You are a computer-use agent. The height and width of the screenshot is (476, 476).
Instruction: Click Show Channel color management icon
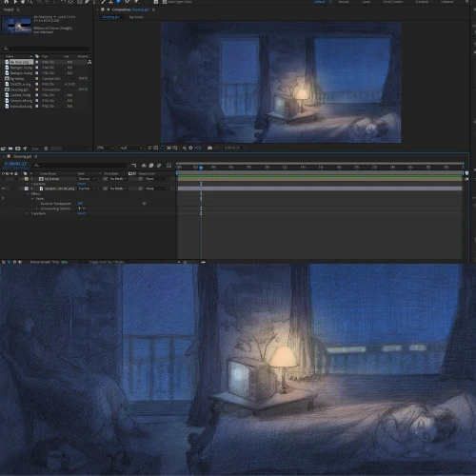tap(184, 148)
